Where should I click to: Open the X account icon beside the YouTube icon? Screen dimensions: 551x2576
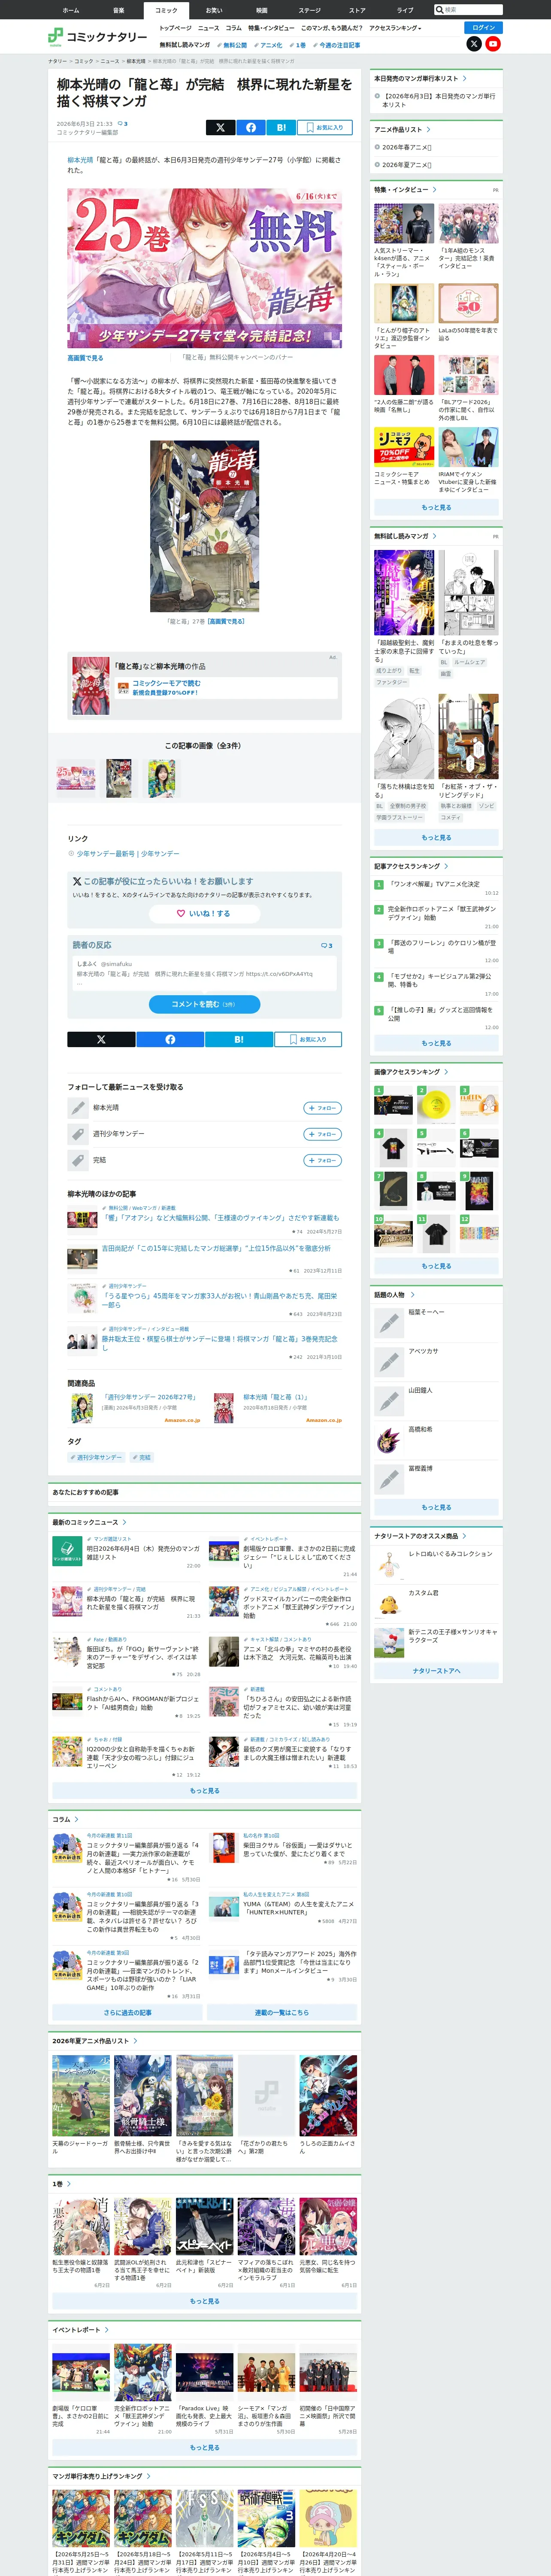(474, 44)
